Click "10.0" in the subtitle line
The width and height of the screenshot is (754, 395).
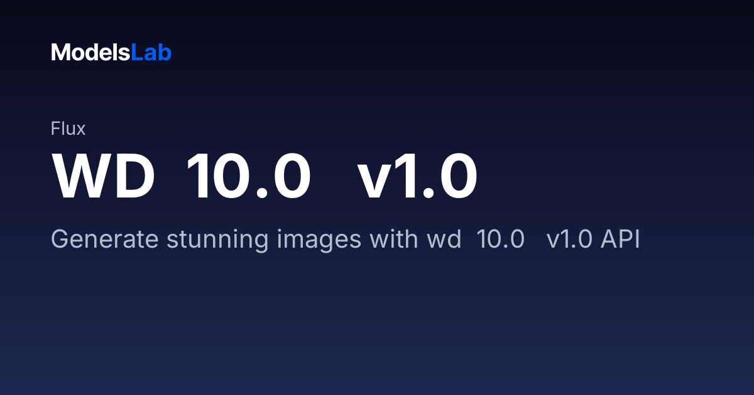click(x=500, y=240)
